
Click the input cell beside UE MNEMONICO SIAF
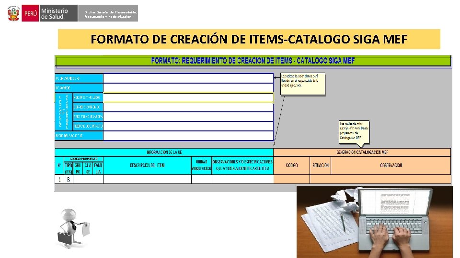188,78
